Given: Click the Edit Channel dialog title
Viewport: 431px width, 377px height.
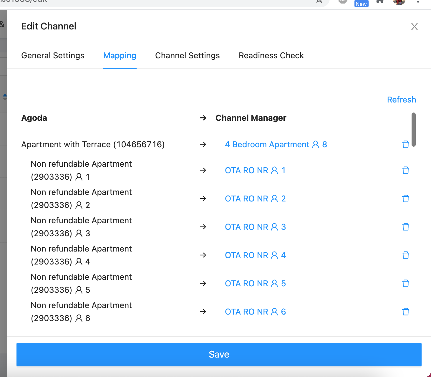Looking at the screenshot, I should pos(49,26).
